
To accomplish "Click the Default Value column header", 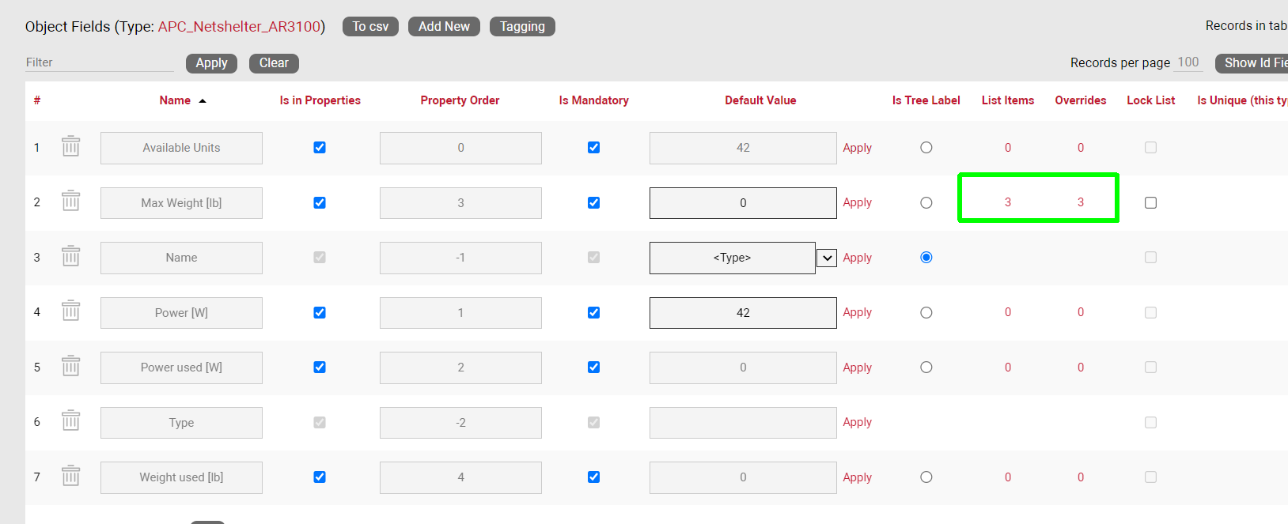I will [760, 100].
